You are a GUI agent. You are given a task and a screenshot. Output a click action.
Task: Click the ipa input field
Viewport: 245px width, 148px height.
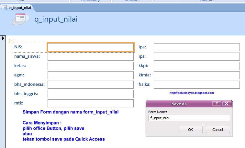click(197, 47)
